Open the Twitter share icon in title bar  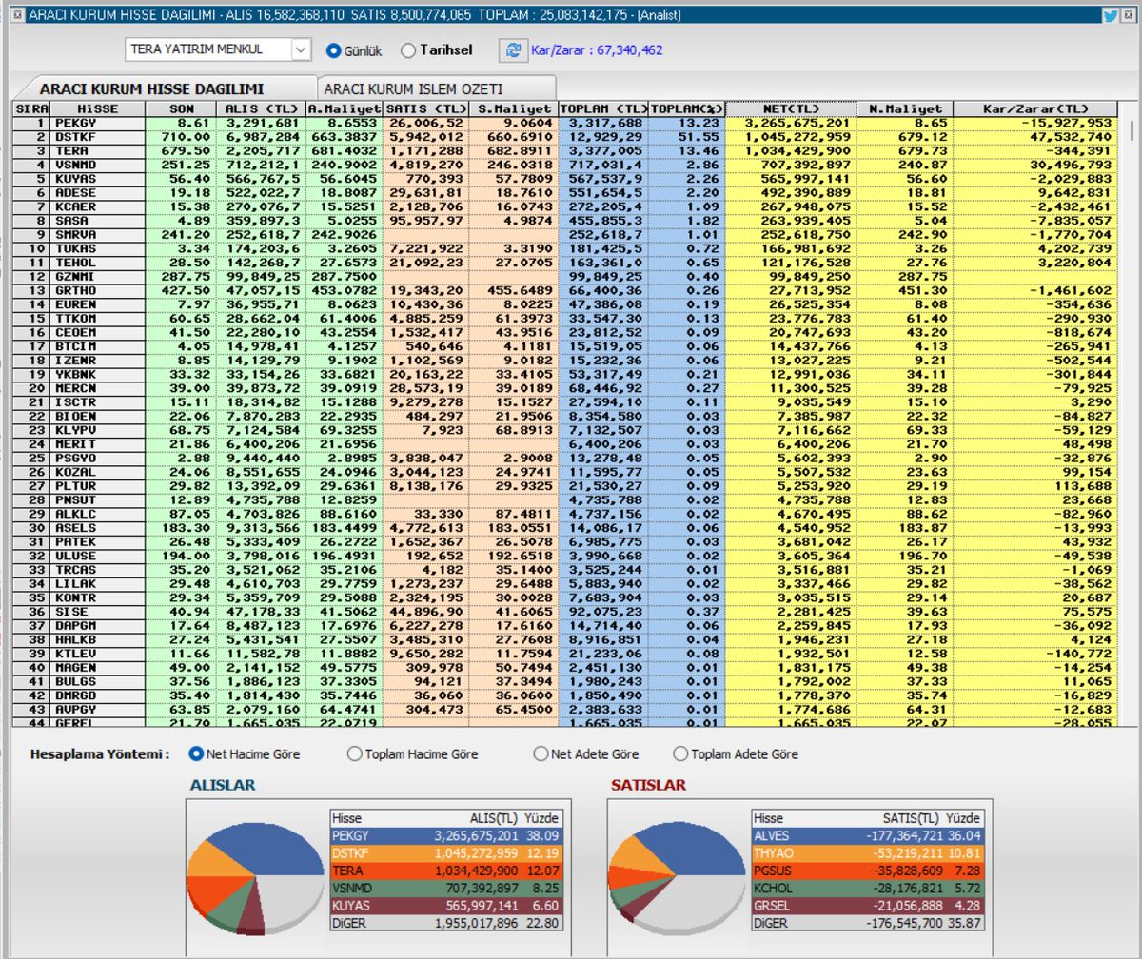[x=1110, y=15]
